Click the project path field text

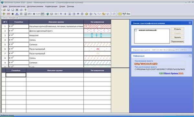coord(160,69)
